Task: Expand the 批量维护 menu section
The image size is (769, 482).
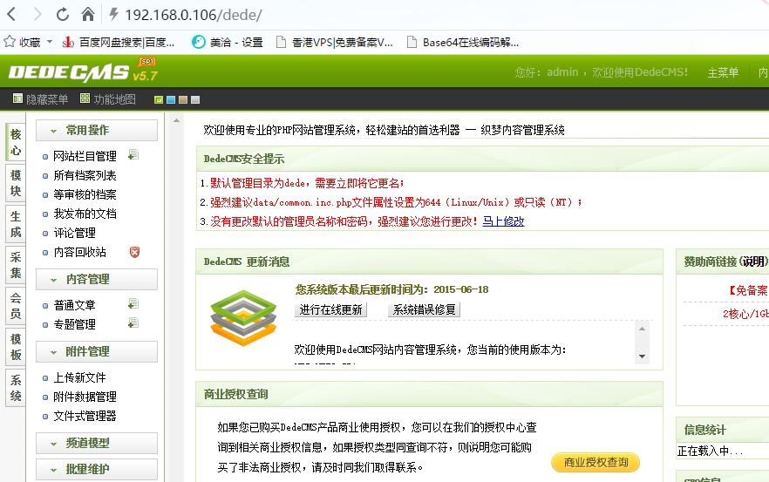Action: click(97, 469)
